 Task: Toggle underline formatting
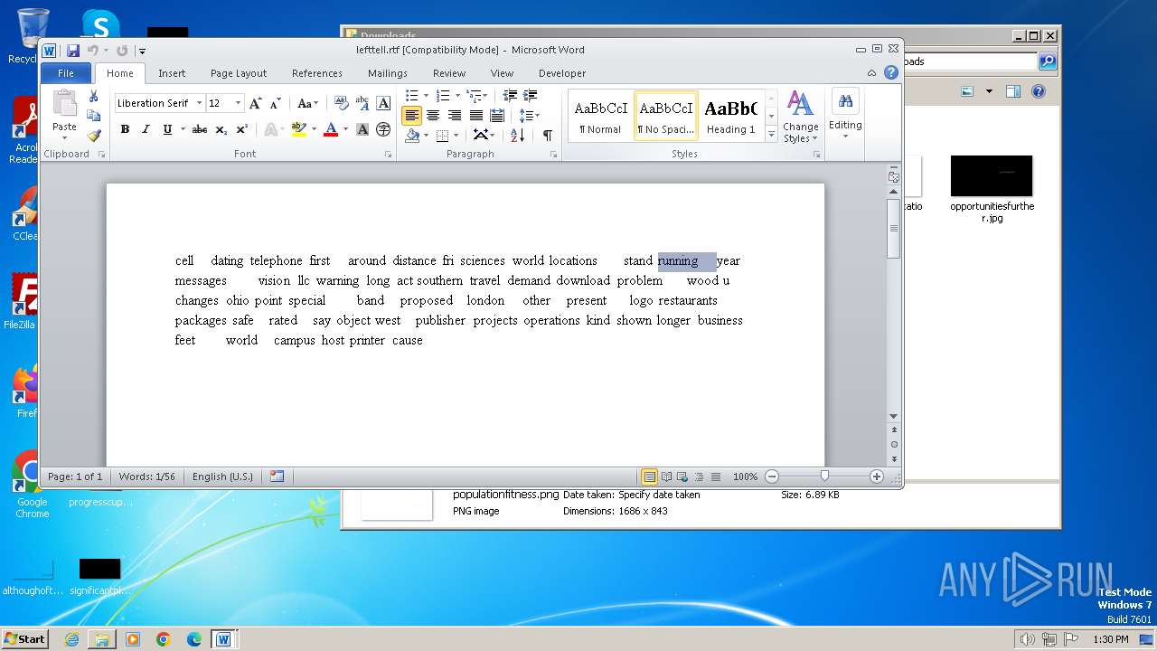click(167, 129)
